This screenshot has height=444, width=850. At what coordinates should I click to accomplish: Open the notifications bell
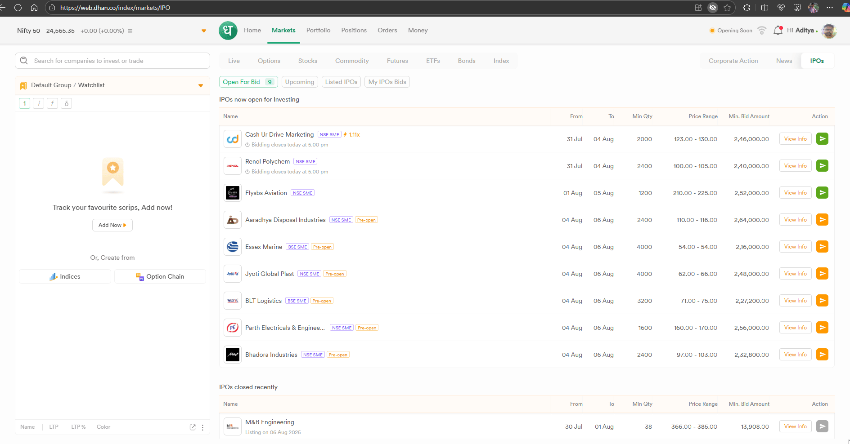point(778,31)
